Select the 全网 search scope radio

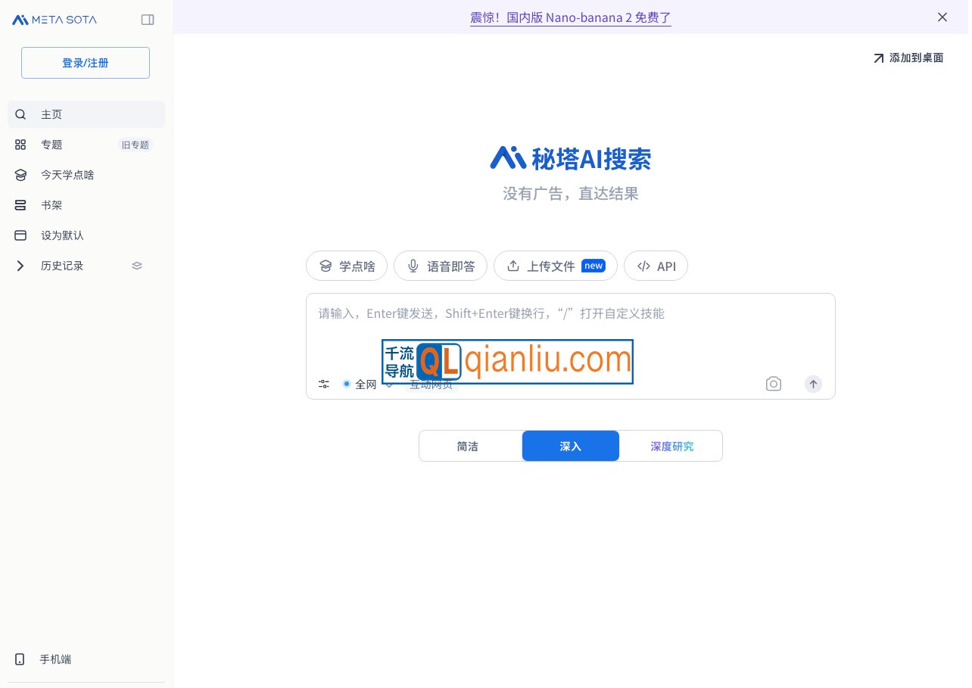pyautogui.click(x=347, y=384)
